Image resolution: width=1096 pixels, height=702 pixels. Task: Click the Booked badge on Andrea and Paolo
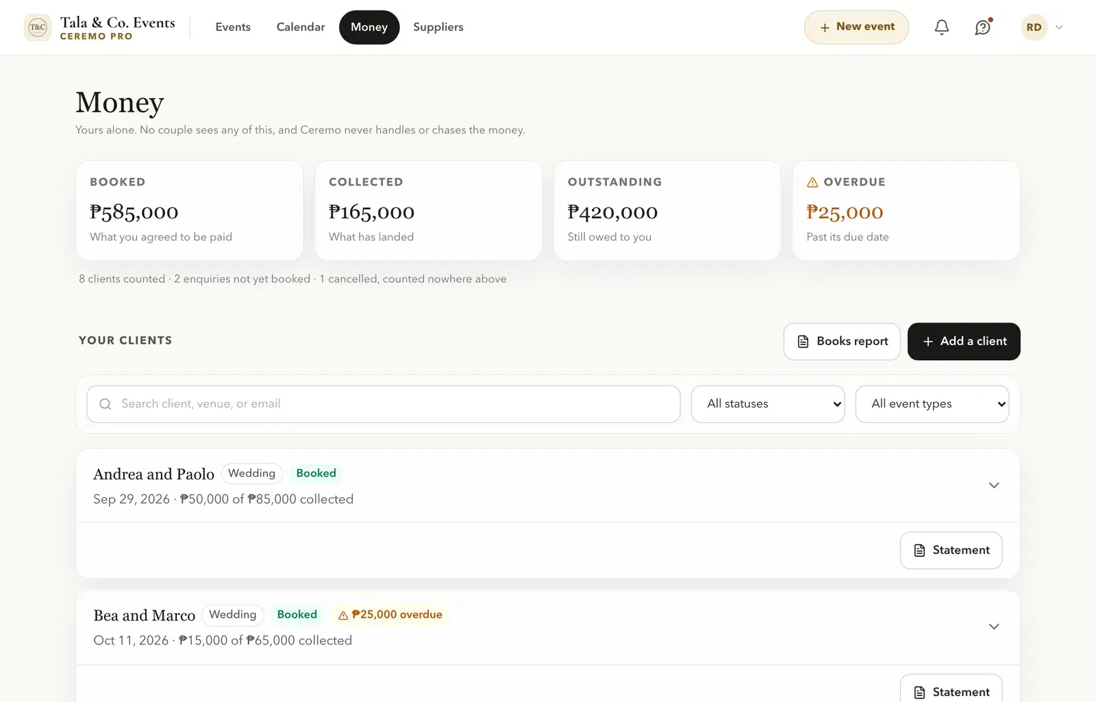coord(316,473)
